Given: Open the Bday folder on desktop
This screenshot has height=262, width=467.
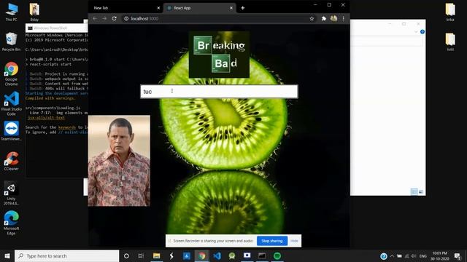Looking at the screenshot, I should 34,12.
